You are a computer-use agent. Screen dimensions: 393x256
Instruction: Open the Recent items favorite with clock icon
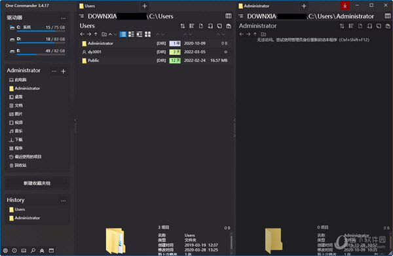[x=26, y=156]
